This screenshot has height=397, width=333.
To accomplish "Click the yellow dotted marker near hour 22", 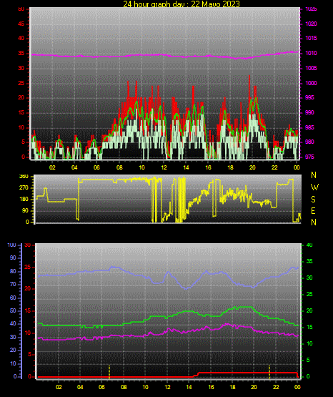I will pos(269,372).
